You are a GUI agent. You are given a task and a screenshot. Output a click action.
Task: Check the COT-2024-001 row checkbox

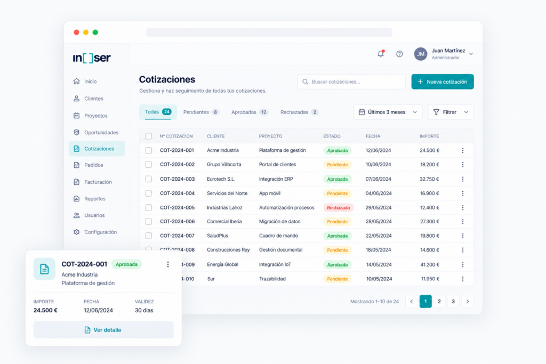[x=148, y=150]
